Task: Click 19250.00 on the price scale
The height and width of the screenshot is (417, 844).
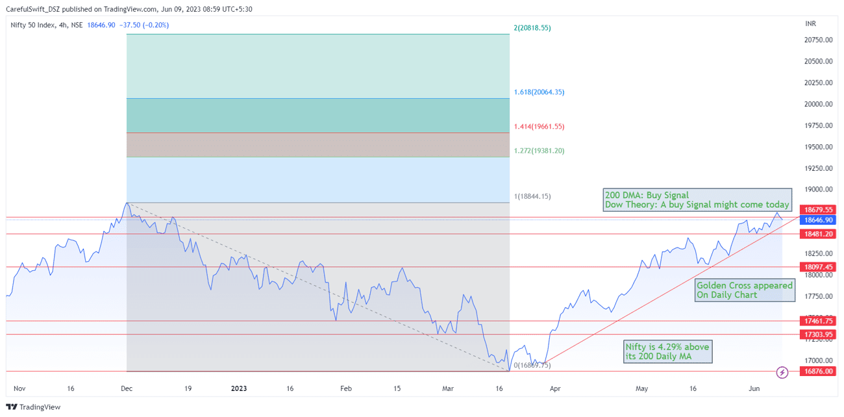Action: click(x=818, y=169)
